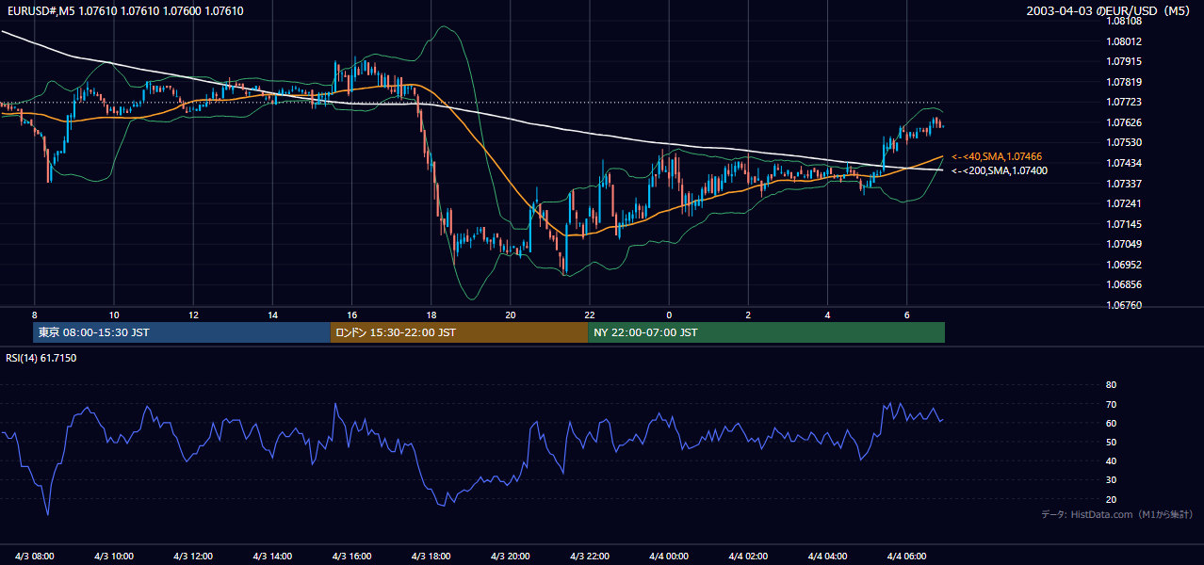Viewport: 1204px width, 565px height.
Task: Click RSI scale level 30
Action: click(x=1111, y=480)
